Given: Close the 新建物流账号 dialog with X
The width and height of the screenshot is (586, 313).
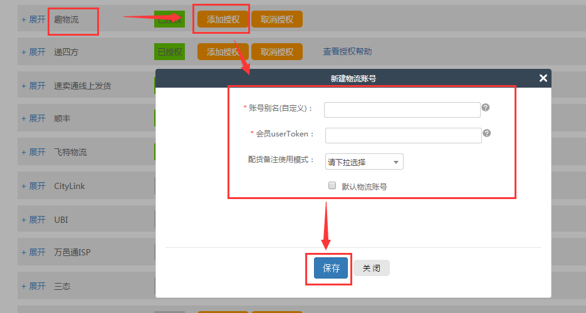Looking at the screenshot, I should 543,78.
